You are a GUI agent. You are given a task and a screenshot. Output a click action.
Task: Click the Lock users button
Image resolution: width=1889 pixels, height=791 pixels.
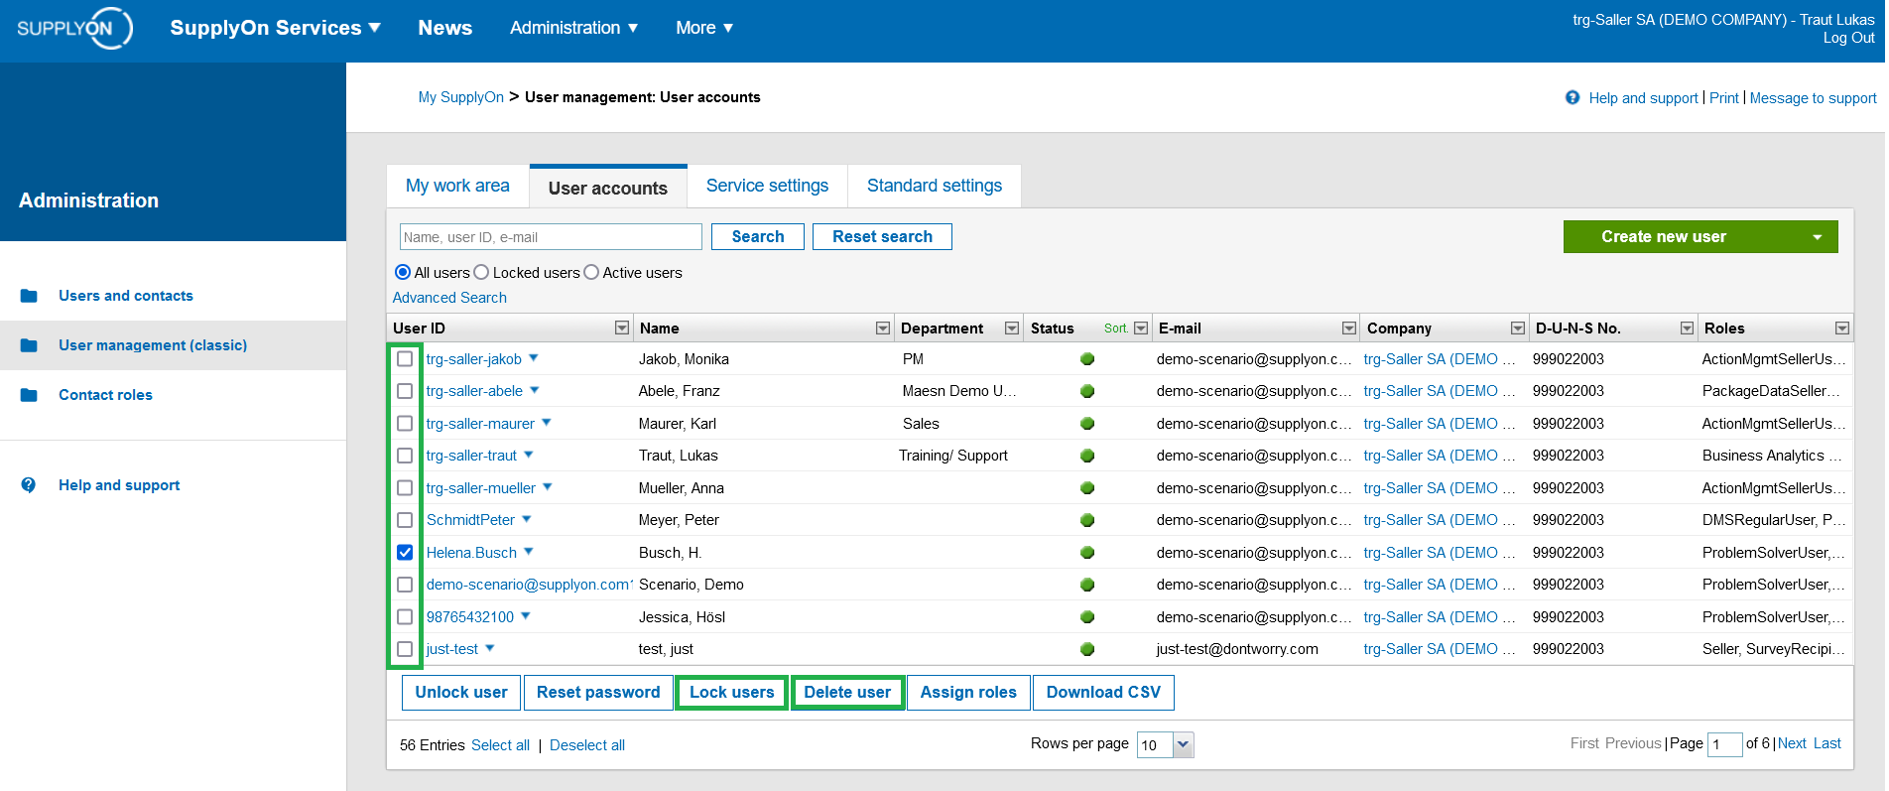[x=732, y=693]
